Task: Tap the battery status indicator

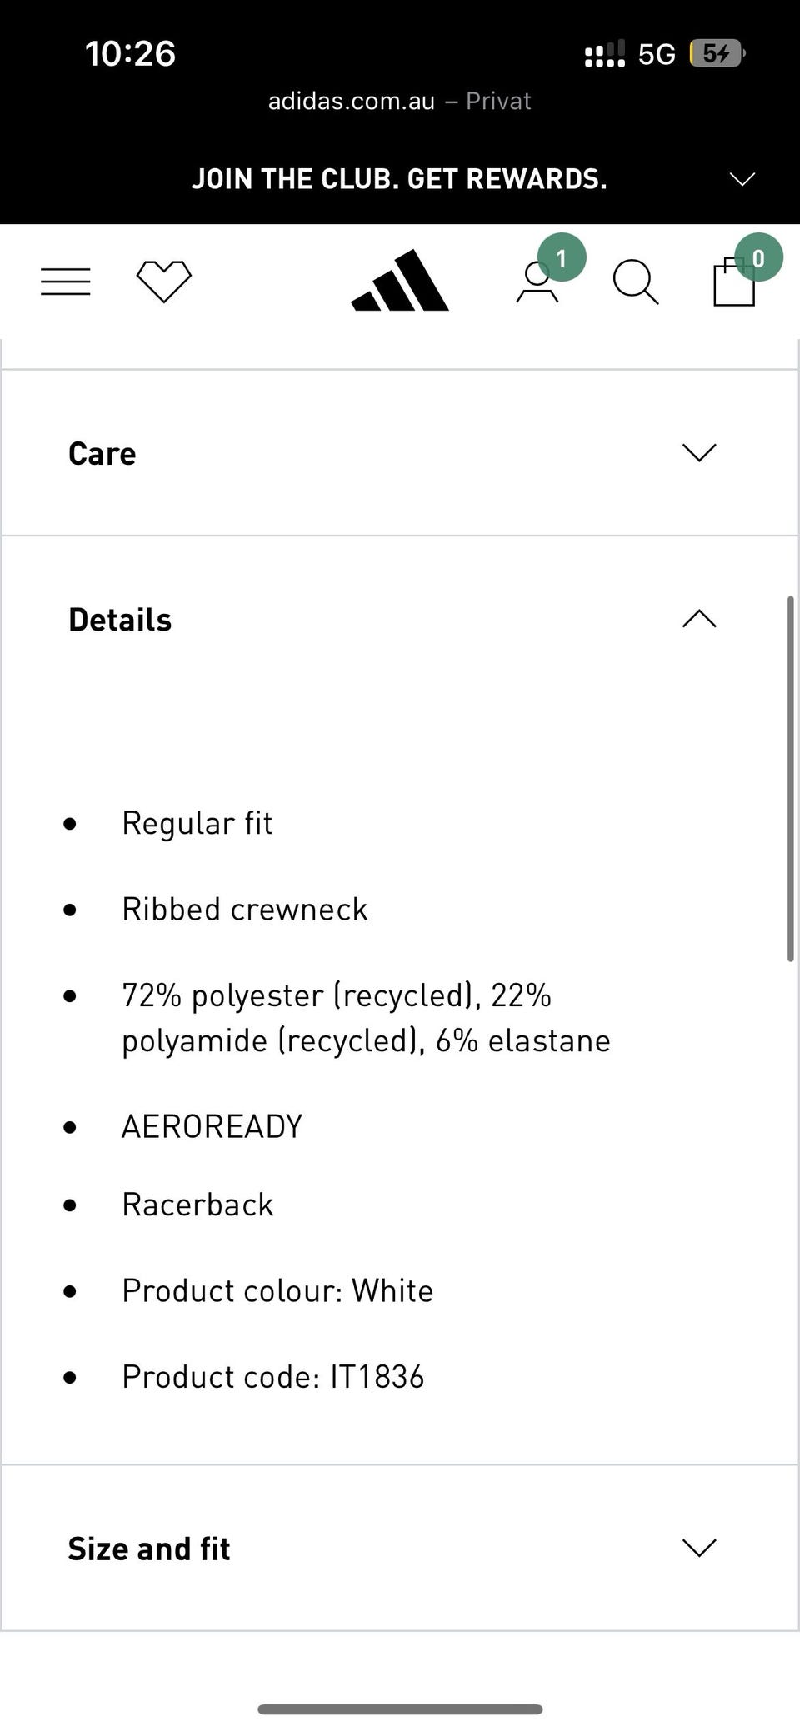Action: click(x=717, y=54)
